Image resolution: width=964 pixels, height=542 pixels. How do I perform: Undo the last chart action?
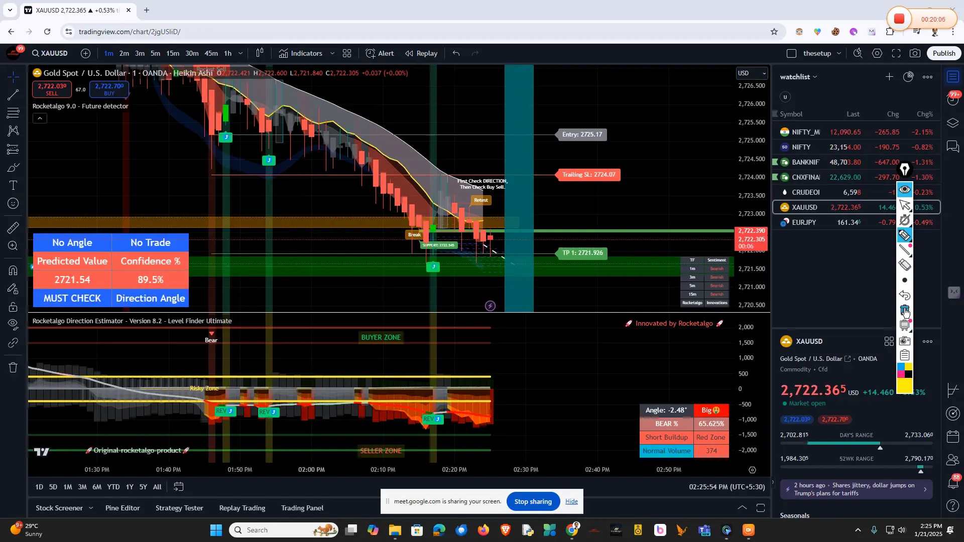tap(456, 53)
